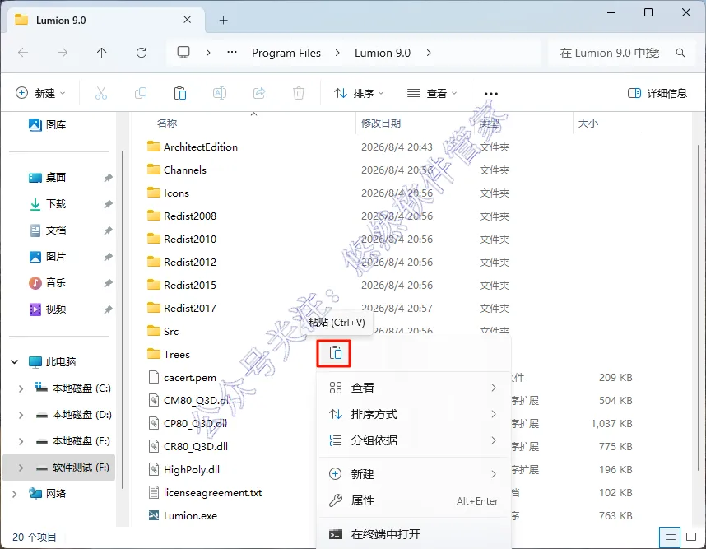Image resolution: width=706 pixels, height=549 pixels.
Task: Open the New dropdown in toolbar
Action: point(40,93)
